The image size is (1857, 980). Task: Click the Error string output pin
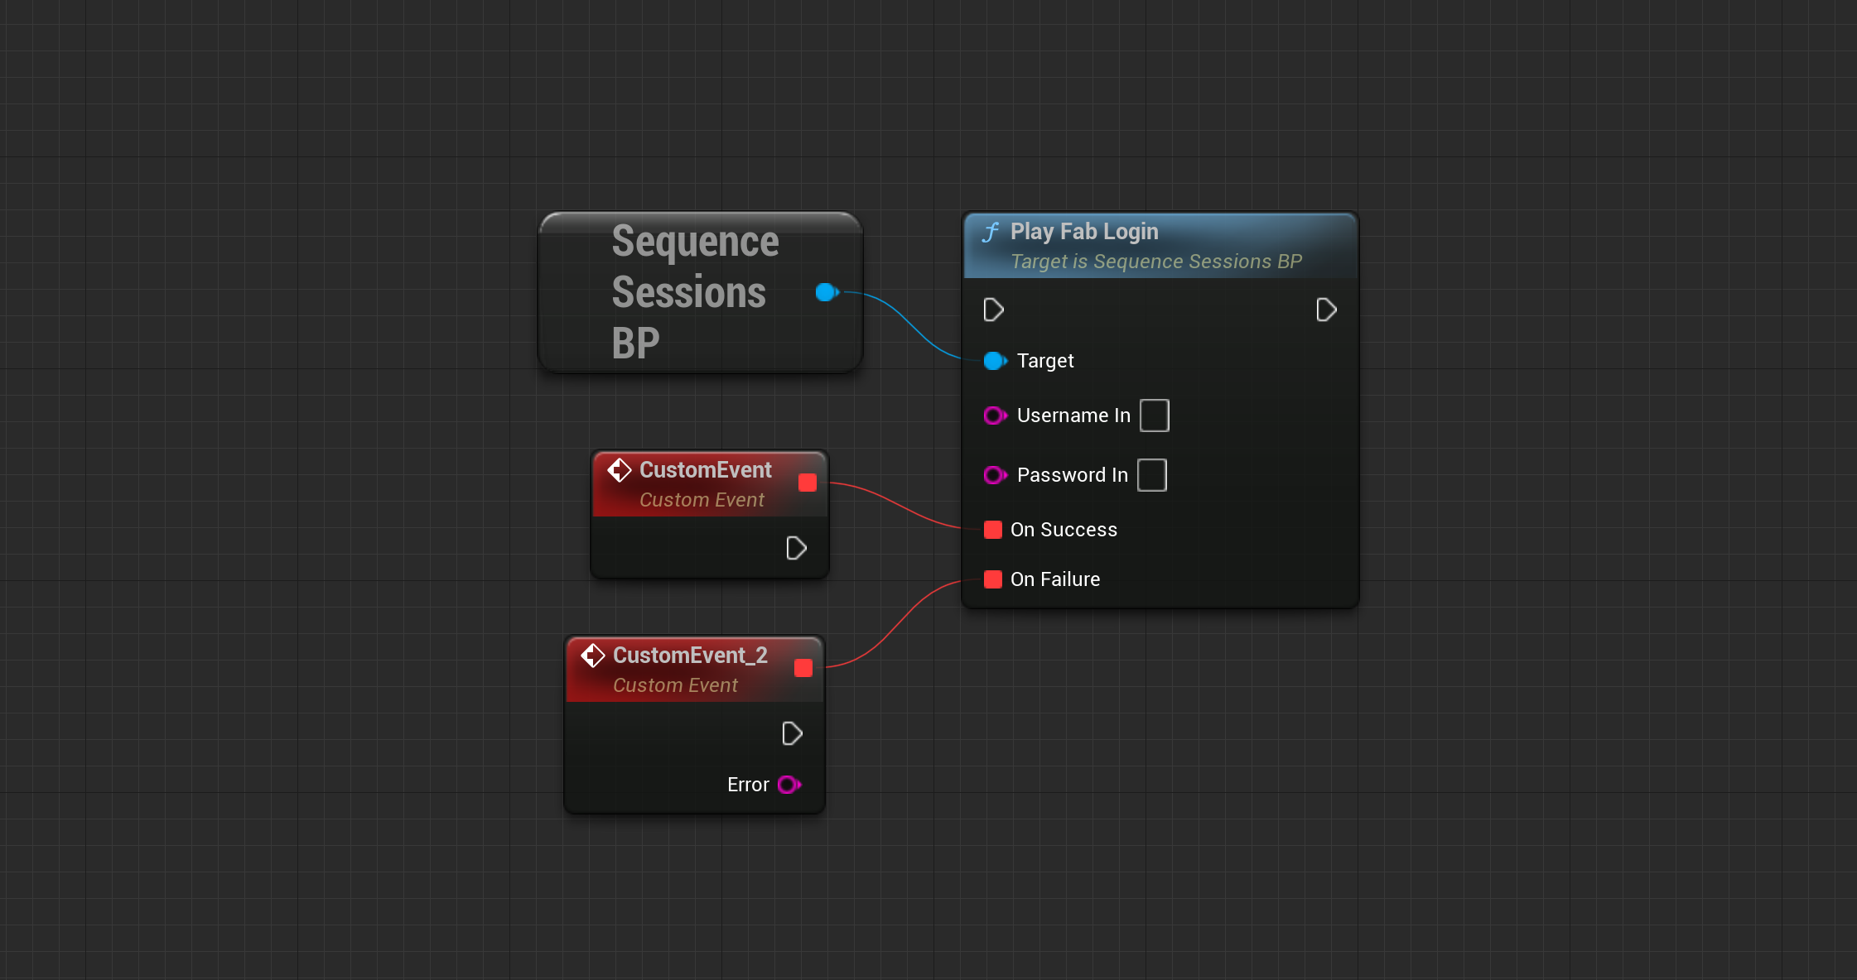789,785
